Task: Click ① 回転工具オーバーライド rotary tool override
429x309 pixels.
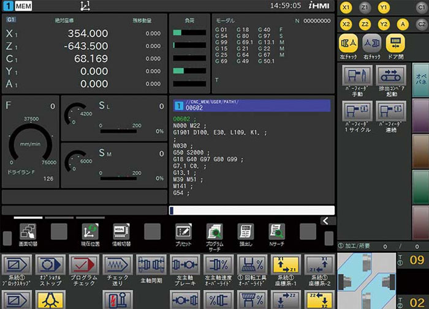Action: click(252, 265)
